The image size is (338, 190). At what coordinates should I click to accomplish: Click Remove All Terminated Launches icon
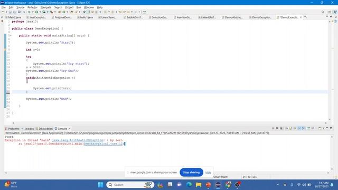pyautogui.click(x=281, y=128)
